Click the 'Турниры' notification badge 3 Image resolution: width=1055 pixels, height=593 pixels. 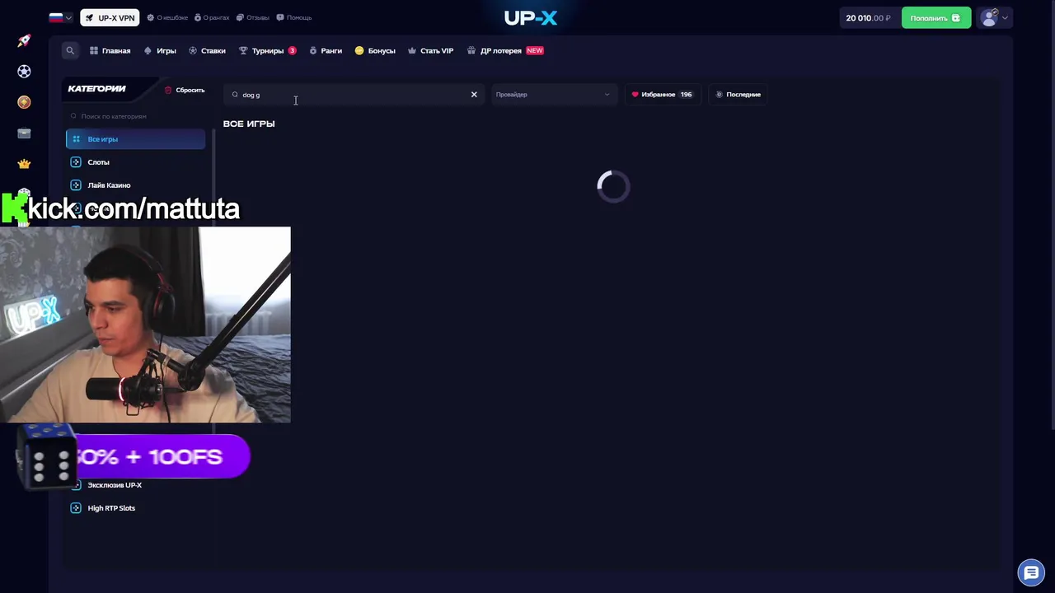[x=292, y=50]
